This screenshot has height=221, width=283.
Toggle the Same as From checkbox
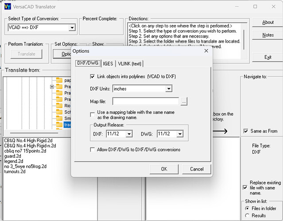tap(246, 131)
